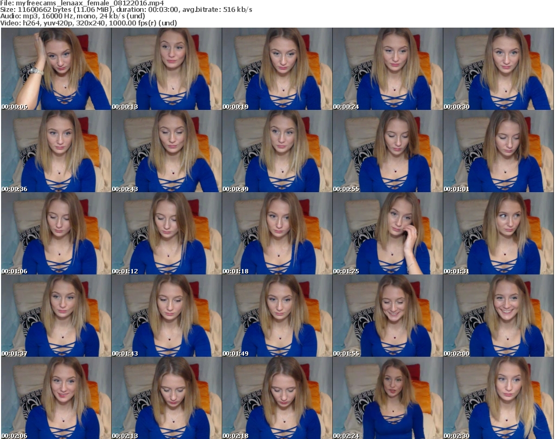
Task: Choose the frame stamped 00:01:31
Action: coord(499,234)
